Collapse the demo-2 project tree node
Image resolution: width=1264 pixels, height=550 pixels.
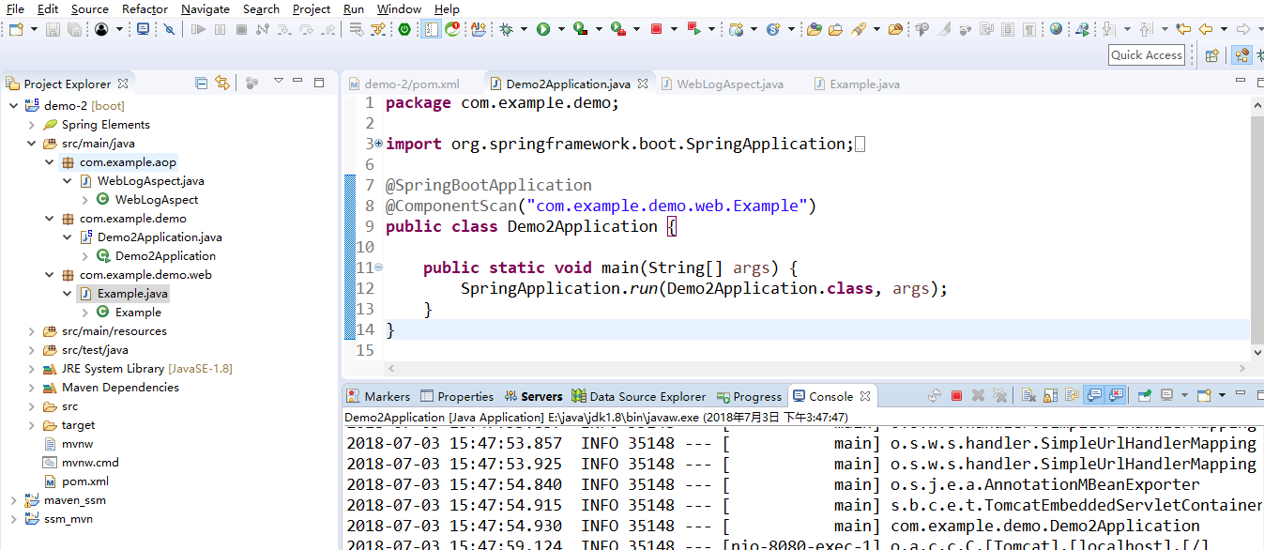coord(13,105)
